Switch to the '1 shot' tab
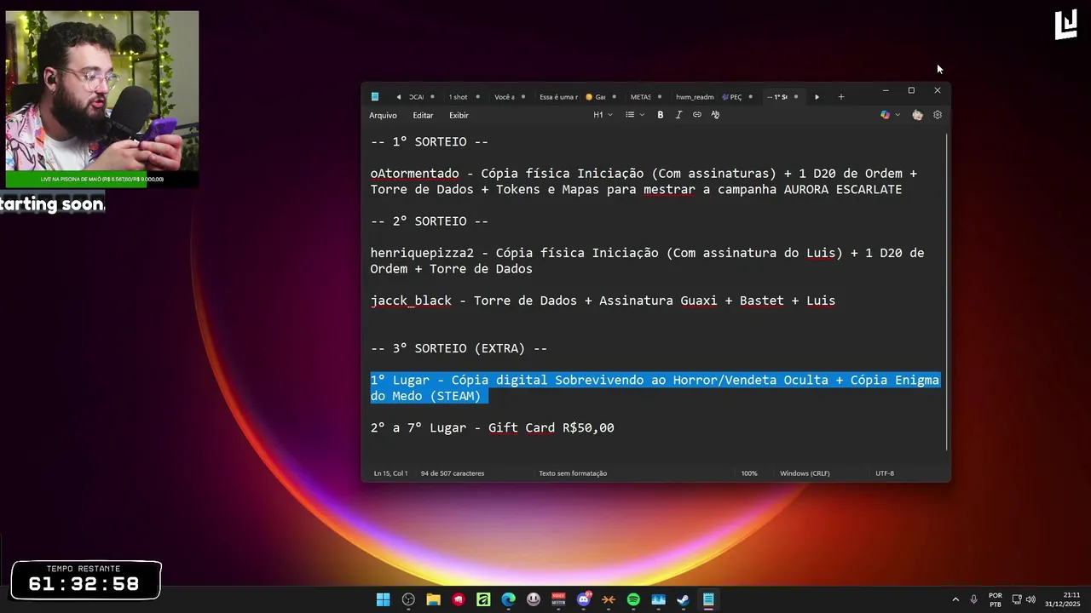This screenshot has height=613, width=1091. 458,97
